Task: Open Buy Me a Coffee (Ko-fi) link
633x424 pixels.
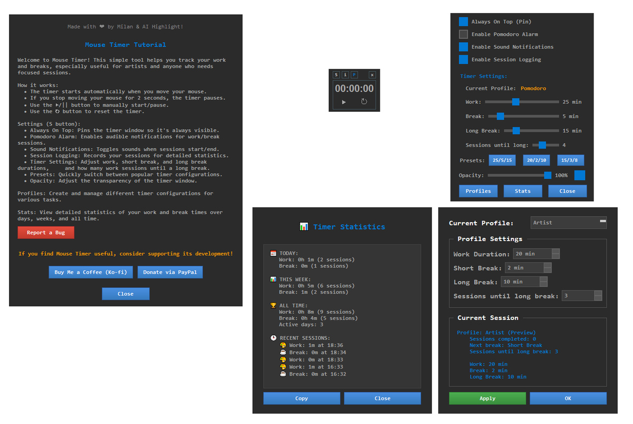Action: pos(91,272)
